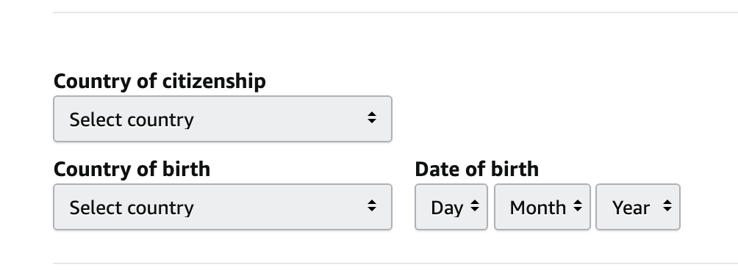Viewport: 738px width, 270px height.
Task: Click the "Country of citizenship" label
Action: [x=160, y=81]
